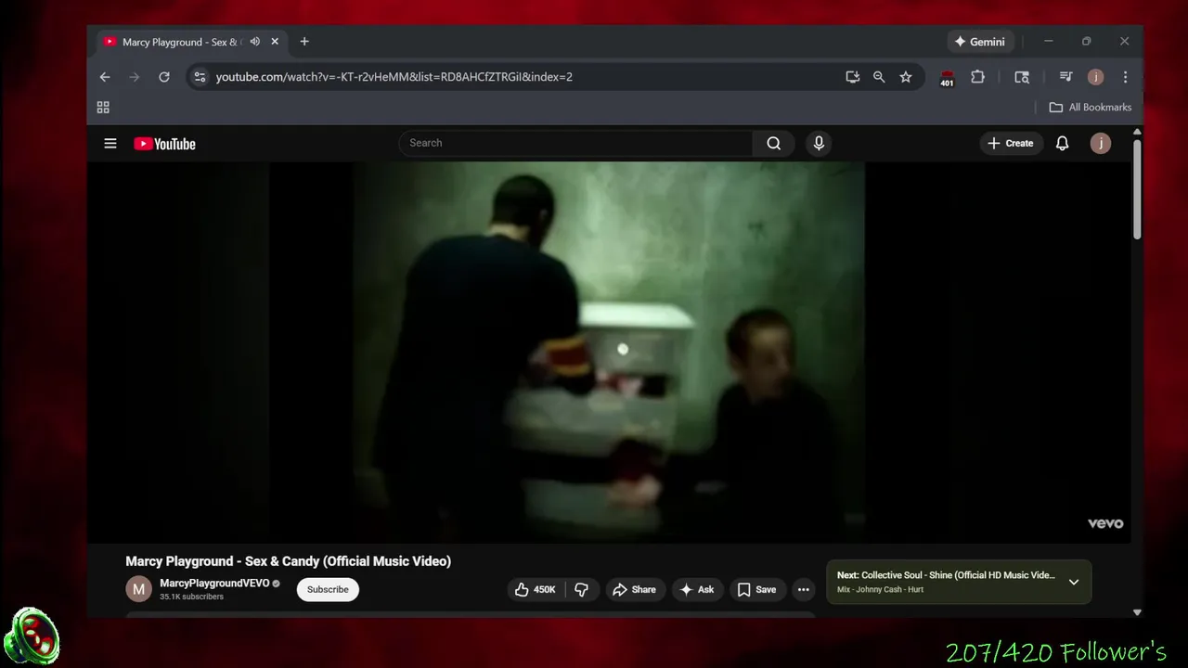
Task: Open the apps grid in the bookmarks bar
Action: click(103, 108)
